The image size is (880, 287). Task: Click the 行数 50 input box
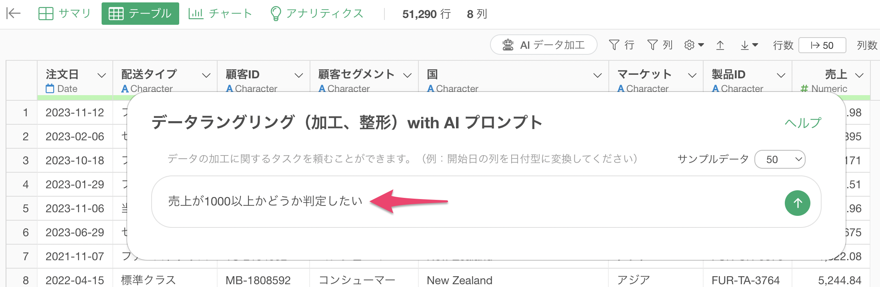pyautogui.click(x=822, y=45)
